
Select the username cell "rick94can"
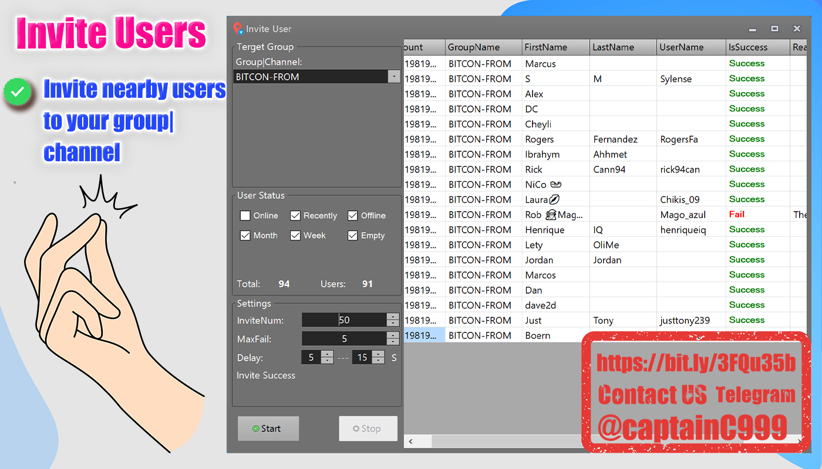pyautogui.click(x=691, y=169)
